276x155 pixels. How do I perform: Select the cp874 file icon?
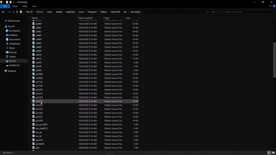pos(34,55)
